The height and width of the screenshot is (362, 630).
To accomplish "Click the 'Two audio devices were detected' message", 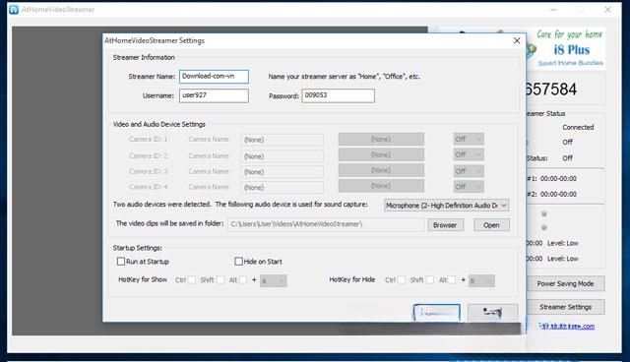I will coord(240,205).
